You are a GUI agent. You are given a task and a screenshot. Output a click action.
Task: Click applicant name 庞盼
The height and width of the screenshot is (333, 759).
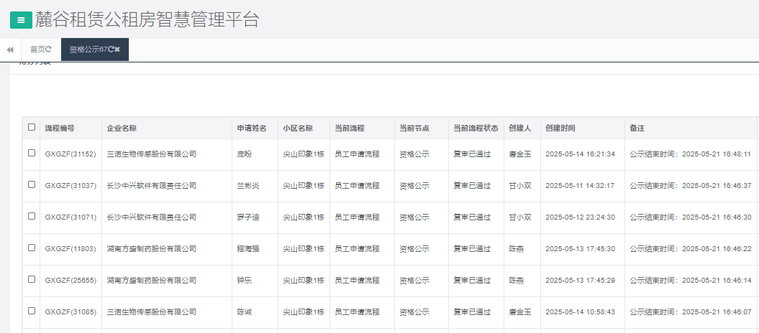244,154
